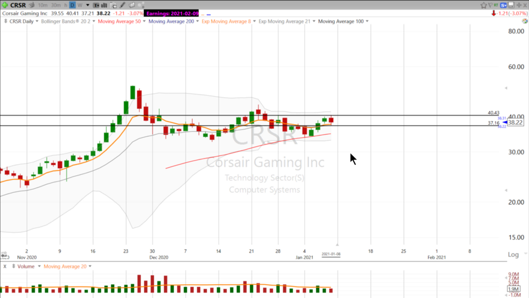Click the notes tag icon
The width and height of the screenshot is (529, 298).
pyautogui.click(x=132, y=5)
